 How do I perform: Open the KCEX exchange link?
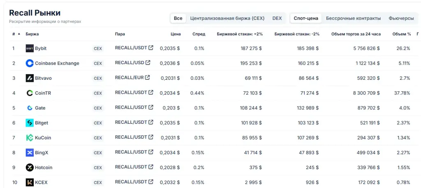tap(42, 182)
